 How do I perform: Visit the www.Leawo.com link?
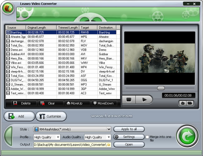(x=112, y=116)
